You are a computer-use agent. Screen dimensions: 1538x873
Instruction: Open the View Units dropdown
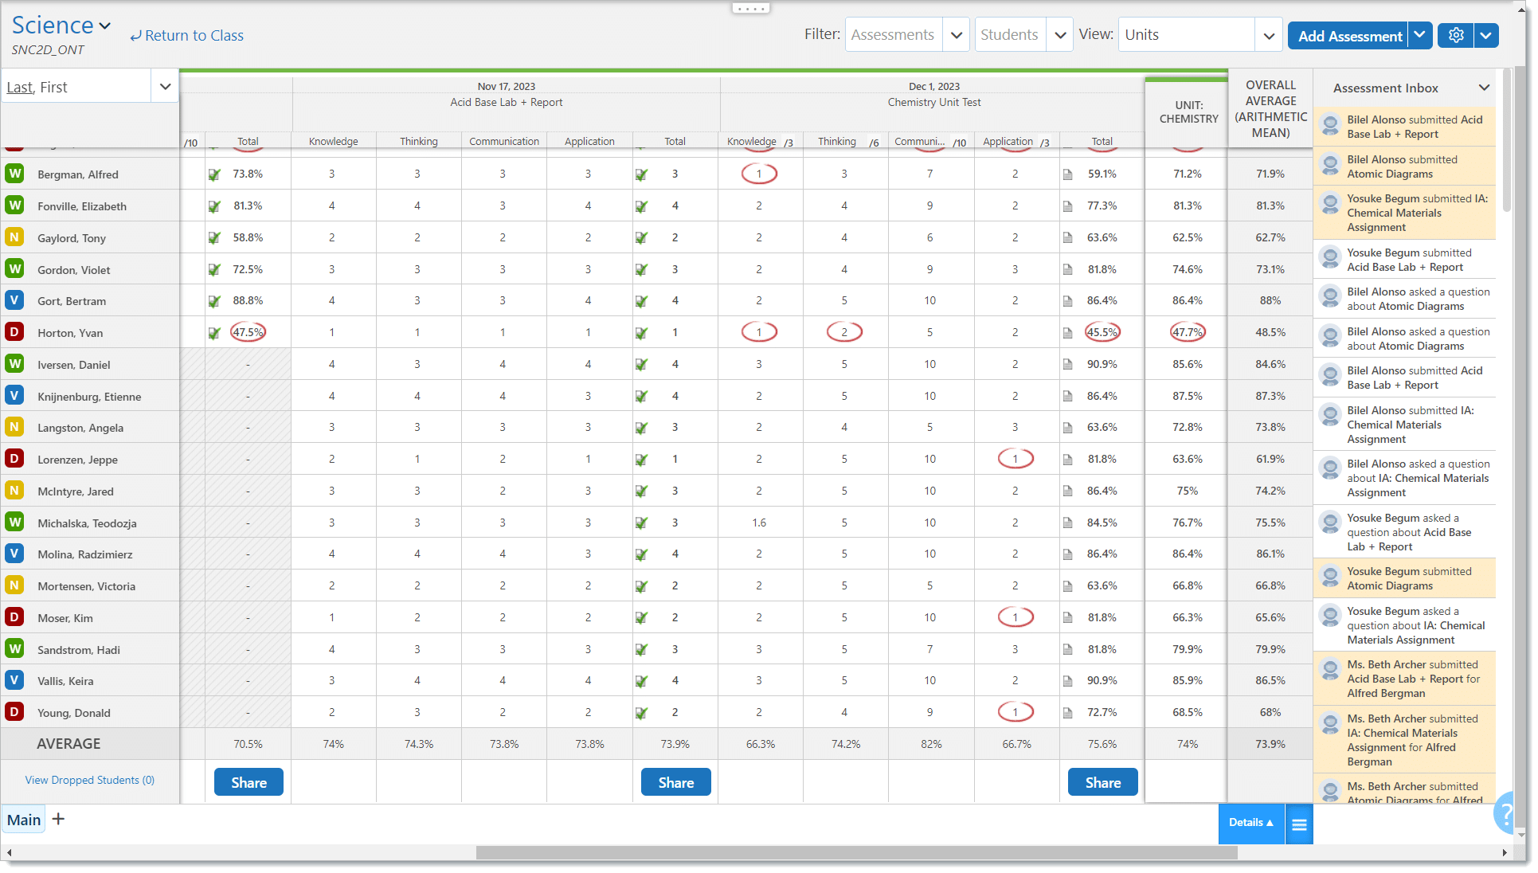click(1268, 35)
